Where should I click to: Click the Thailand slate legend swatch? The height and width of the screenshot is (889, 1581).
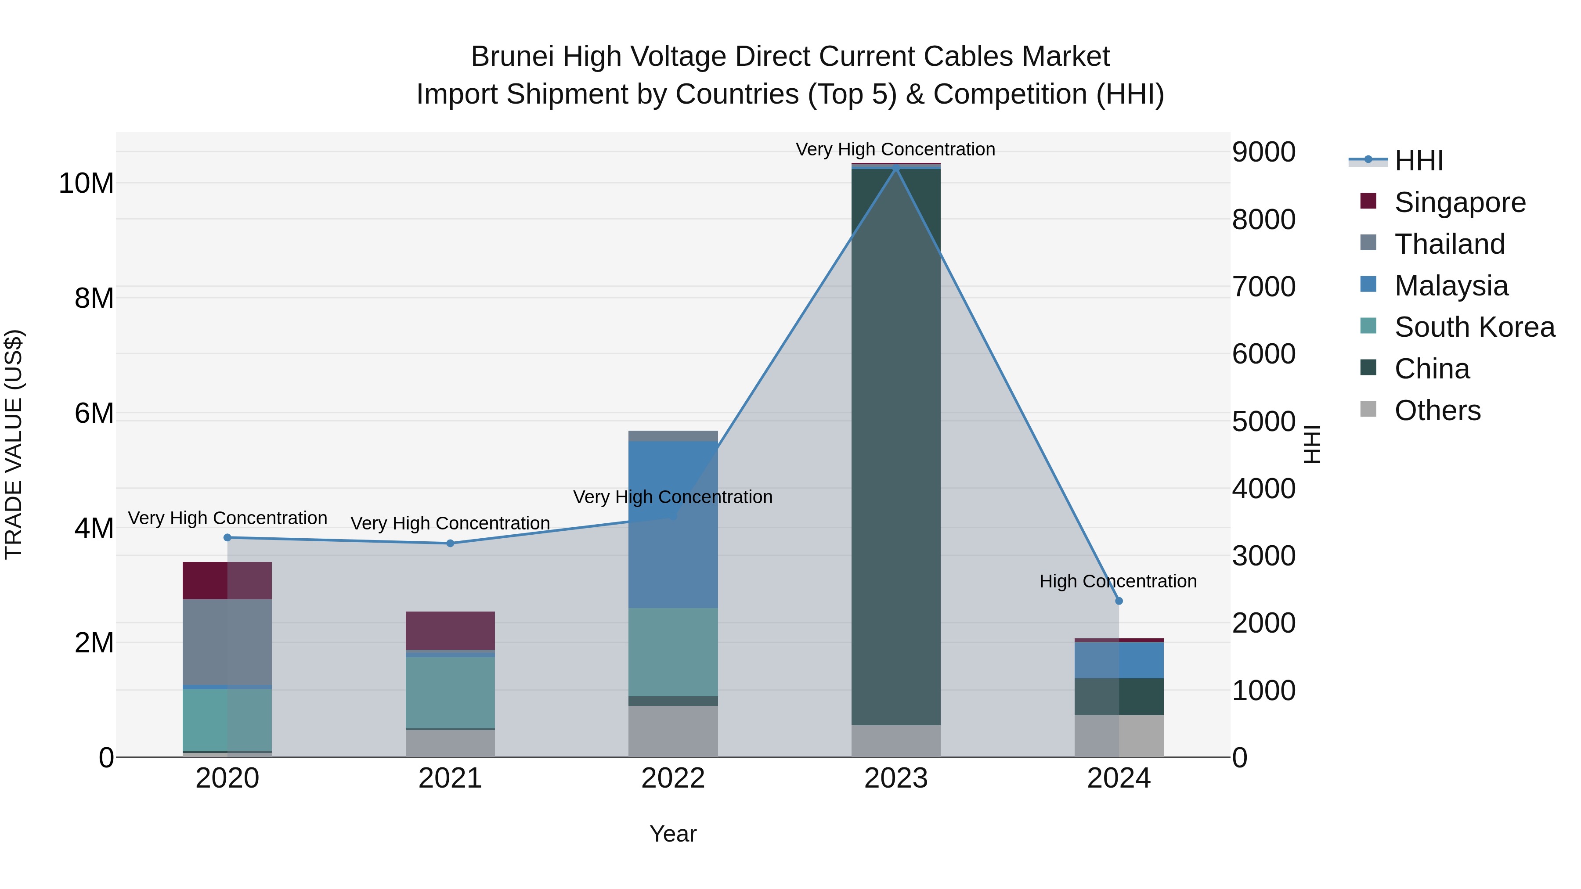point(1368,242)
